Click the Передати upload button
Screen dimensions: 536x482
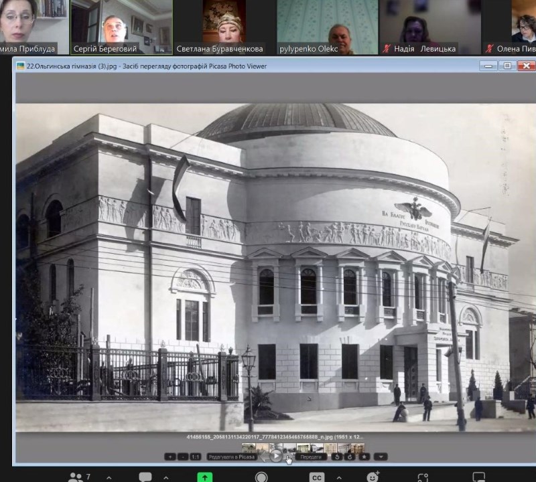(x=311, y=457)
